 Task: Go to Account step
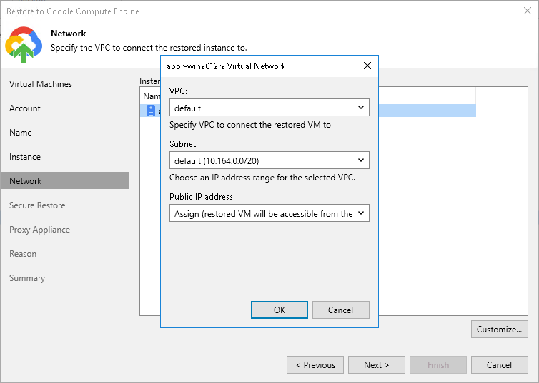[25, 108]
